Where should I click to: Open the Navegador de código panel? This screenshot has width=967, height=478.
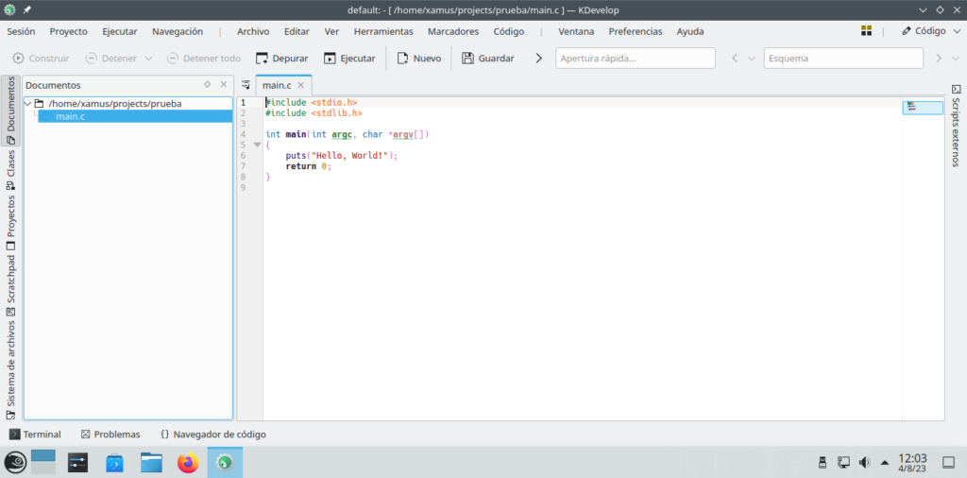click(212, 435)
